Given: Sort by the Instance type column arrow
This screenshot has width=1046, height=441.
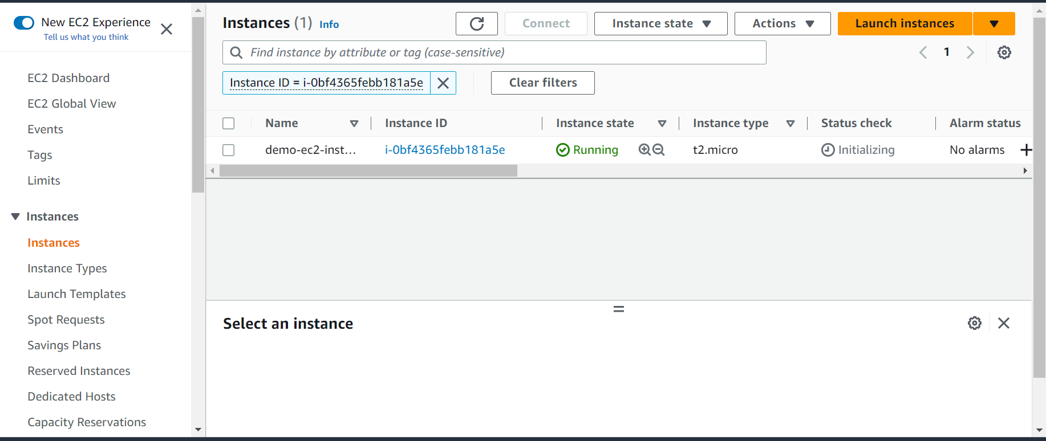Looking at the screenshot, I should click(790, 124).
